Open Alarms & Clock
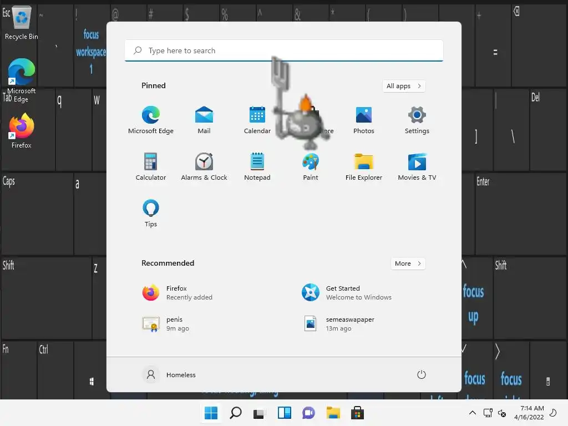This screenshot has width=568, height=426. coord(204,166)
